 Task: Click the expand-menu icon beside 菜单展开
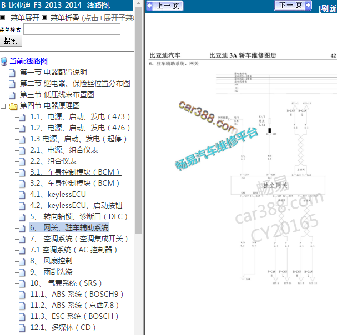tap(2, 18)
